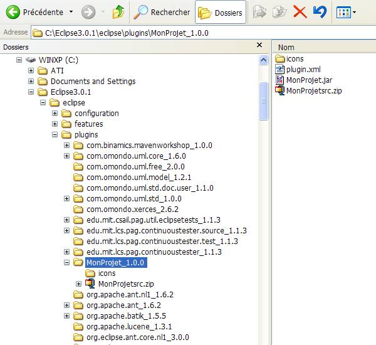Click the folder tree scrollbar up arrow
This screenshot has height=345, width=376.
click(264, 60)
